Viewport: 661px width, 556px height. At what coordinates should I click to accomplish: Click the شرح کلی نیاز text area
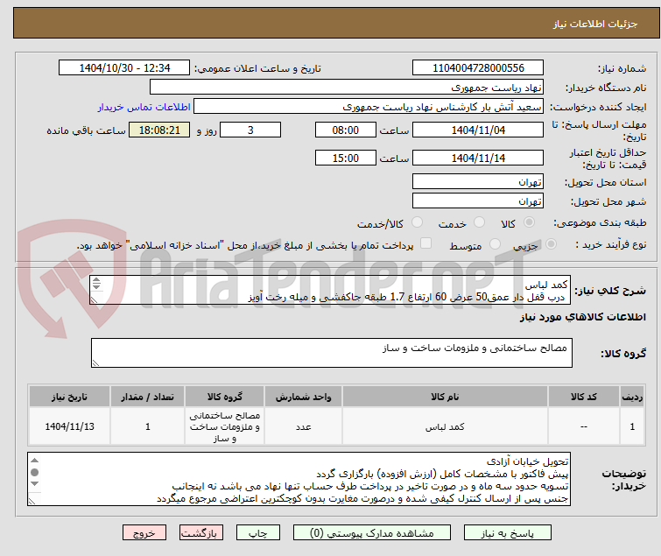(x=330, y=291)
